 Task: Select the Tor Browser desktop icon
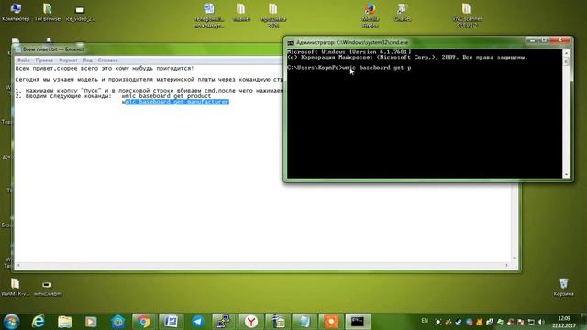[x=48, y=12]
